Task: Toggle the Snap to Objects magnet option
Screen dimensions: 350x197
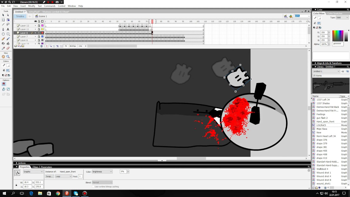Action: (4, 84)
